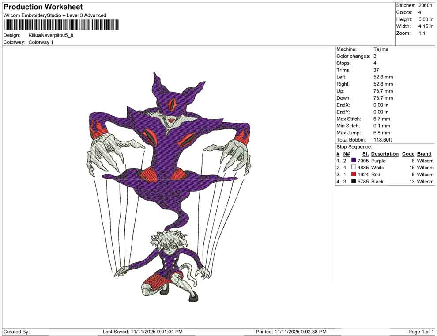Click the Page 1 of 1 footer text
The height and width of the screenshot is (336, 437).
421,332
